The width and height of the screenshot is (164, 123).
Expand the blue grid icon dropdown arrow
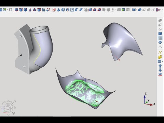(x=162, y=61)
